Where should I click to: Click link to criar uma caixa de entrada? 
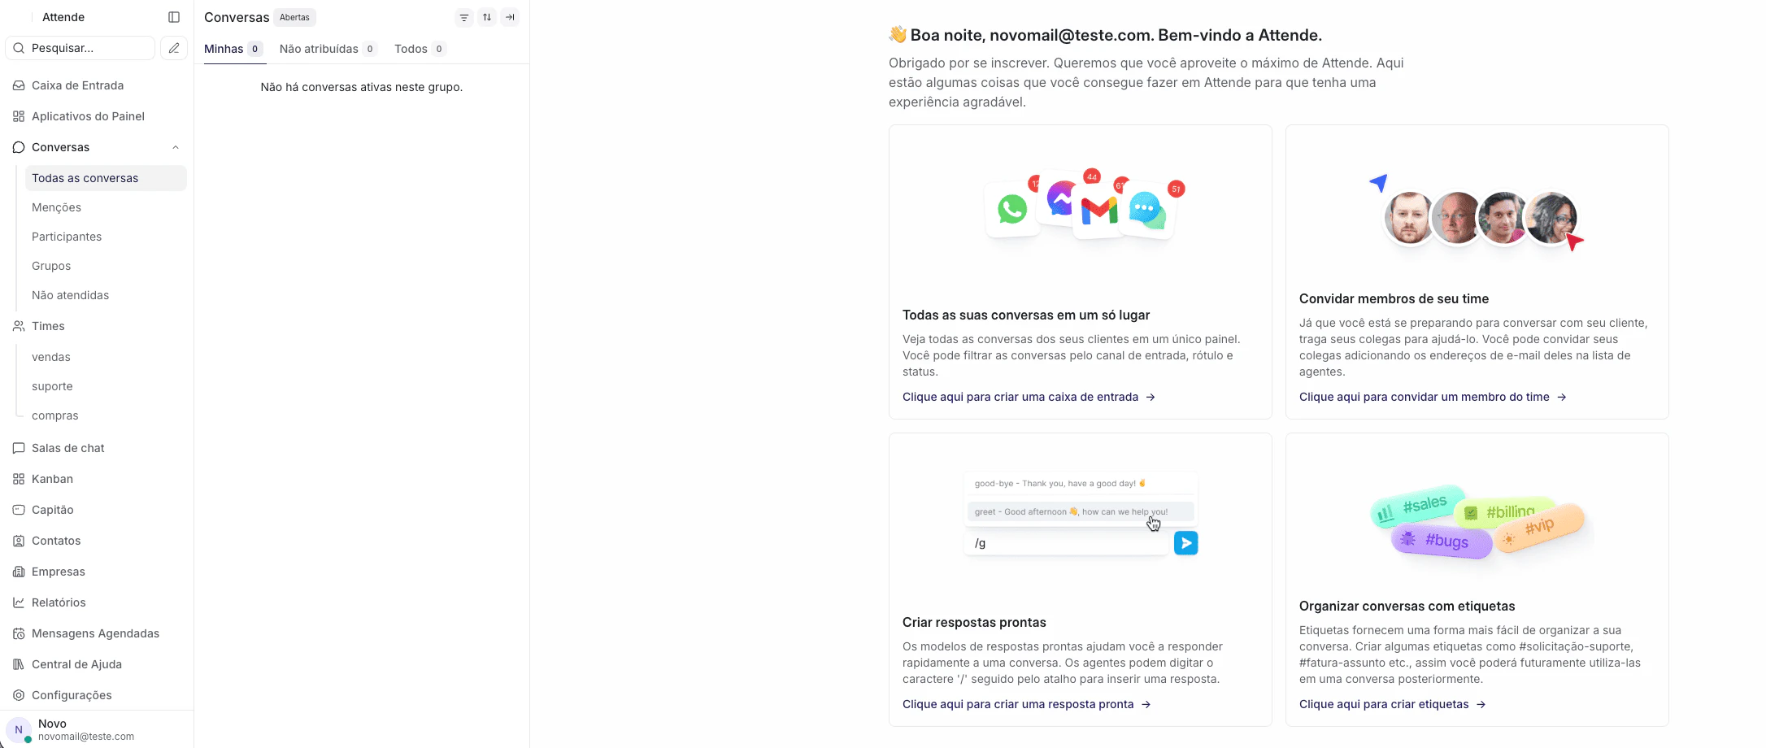tap(1029, 397)
